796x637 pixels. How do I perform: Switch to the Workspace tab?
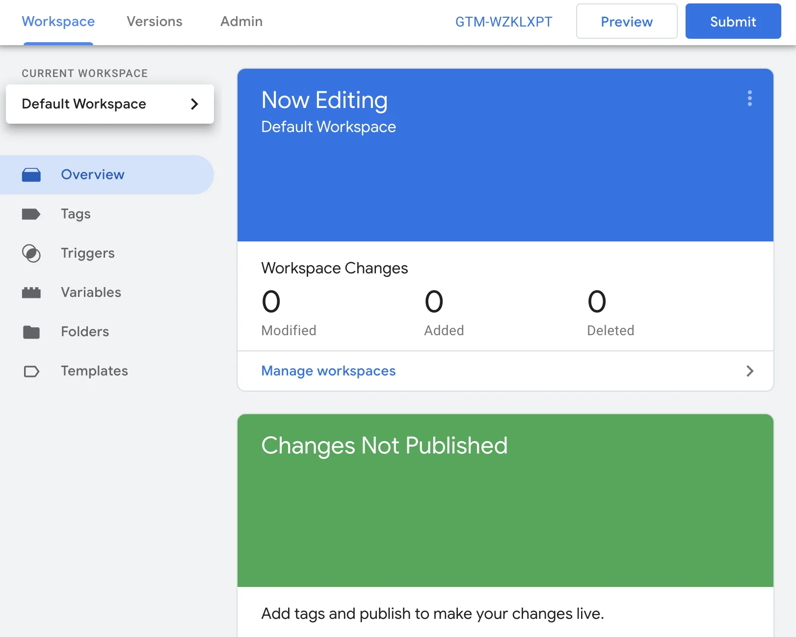click(58, 22)
